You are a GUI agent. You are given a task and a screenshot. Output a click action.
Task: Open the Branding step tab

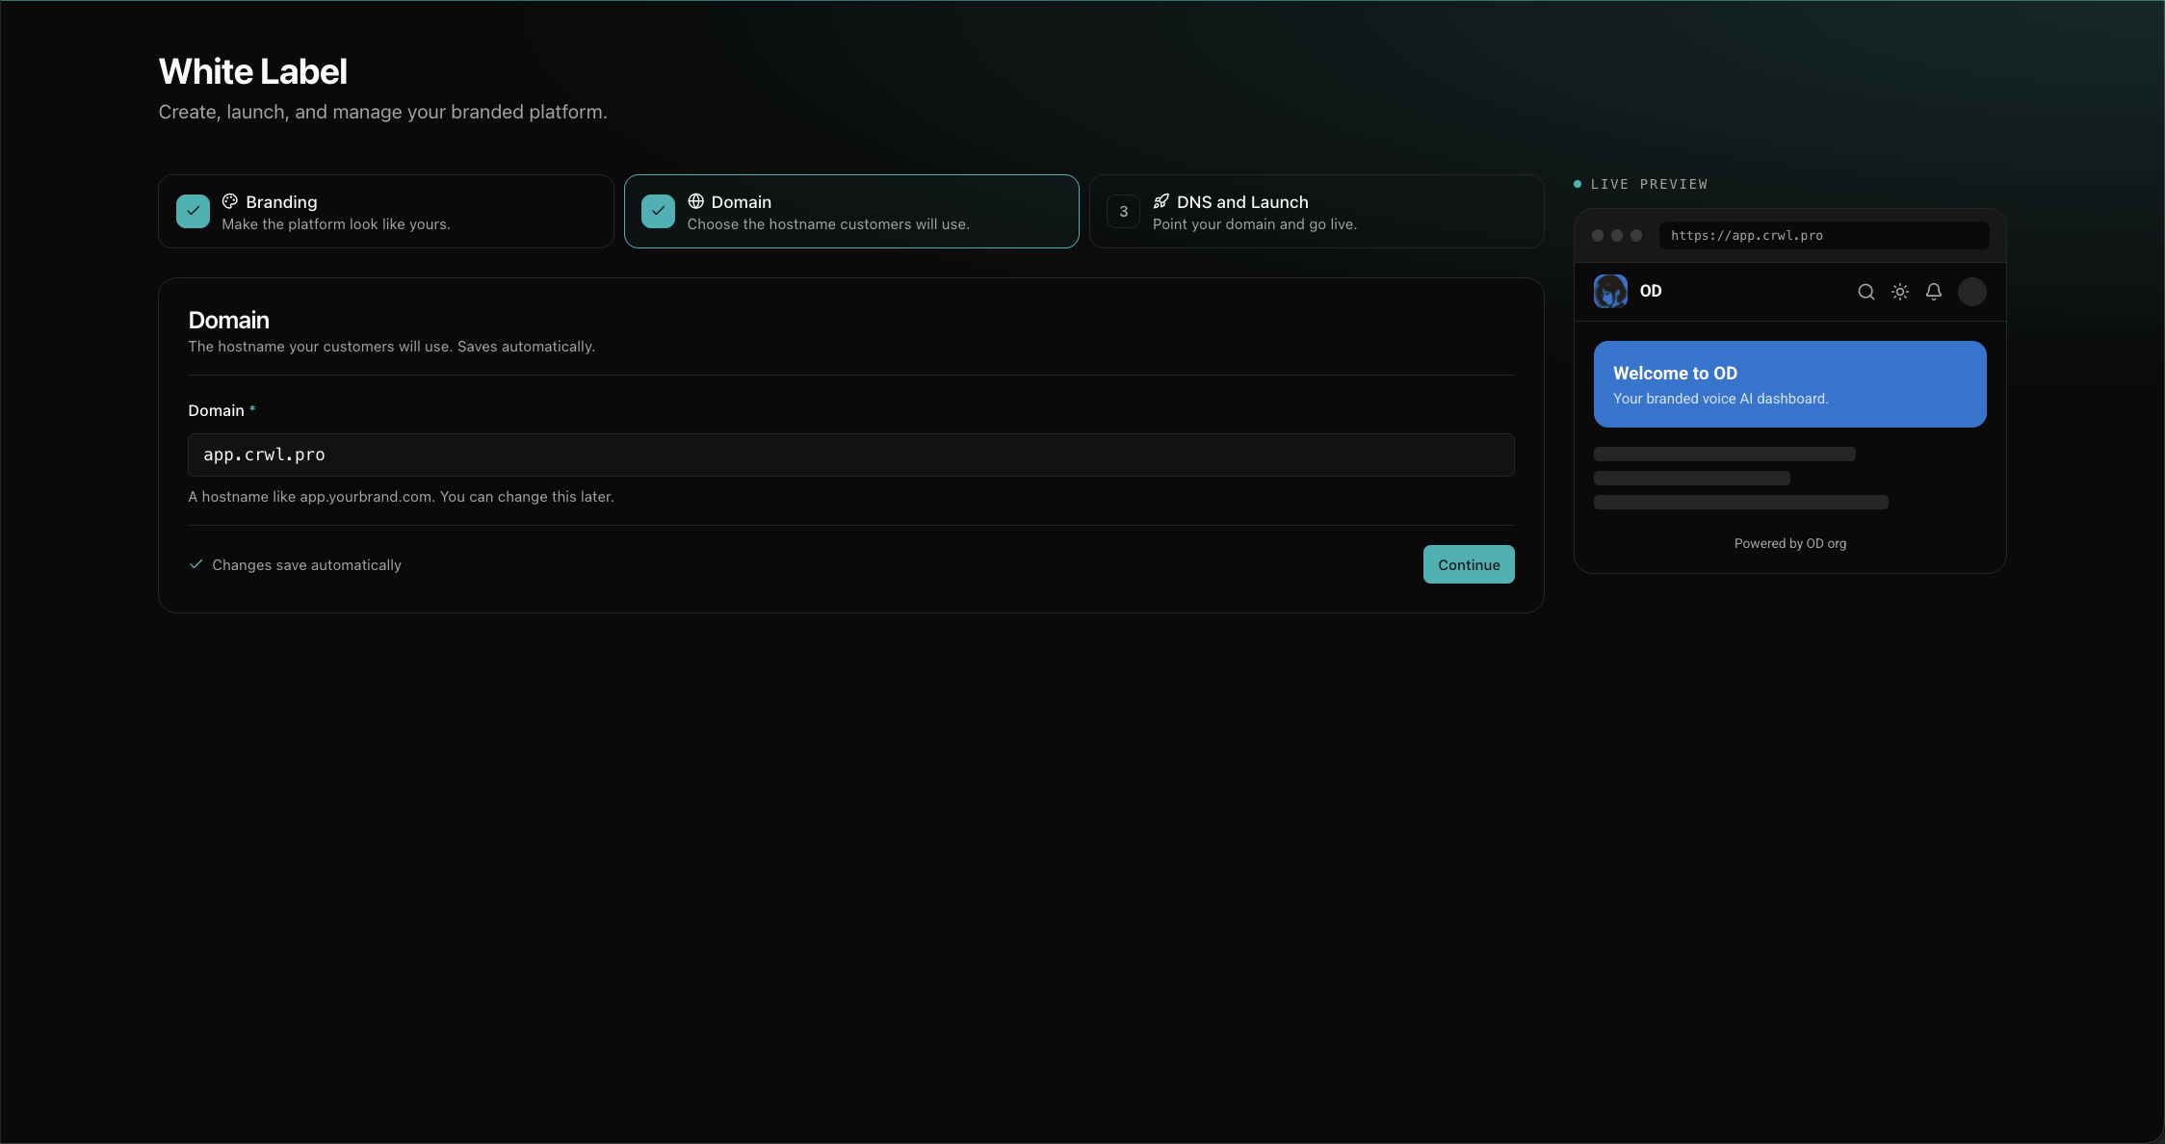pyautogui.click(x=385, y=211)
